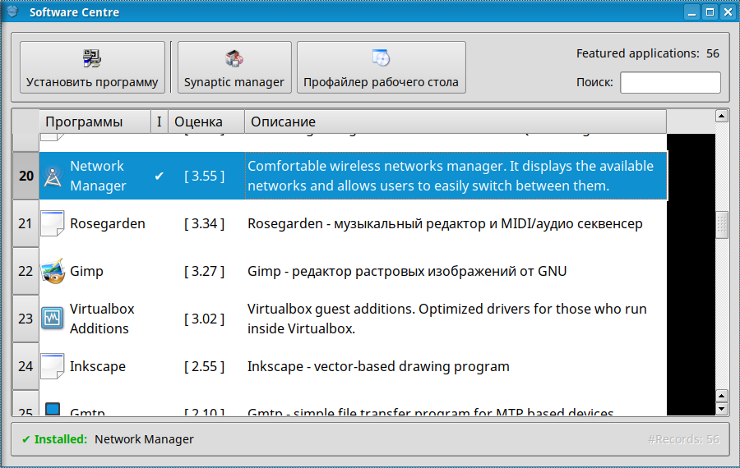Launch Профайлер рабочего стола
The image size is (740, 468).
[382, 67]
